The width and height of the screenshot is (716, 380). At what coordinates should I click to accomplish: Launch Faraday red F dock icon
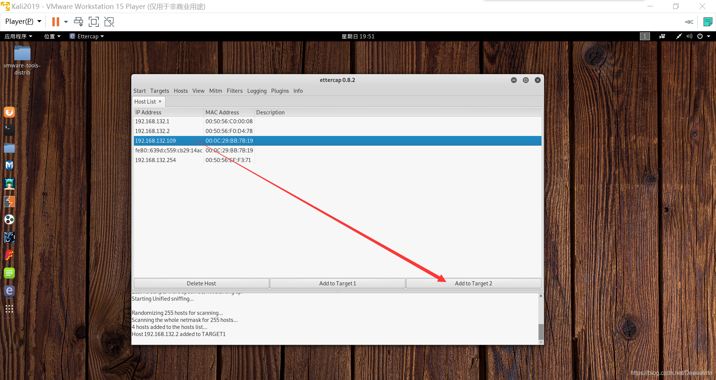tap(9, 255)
